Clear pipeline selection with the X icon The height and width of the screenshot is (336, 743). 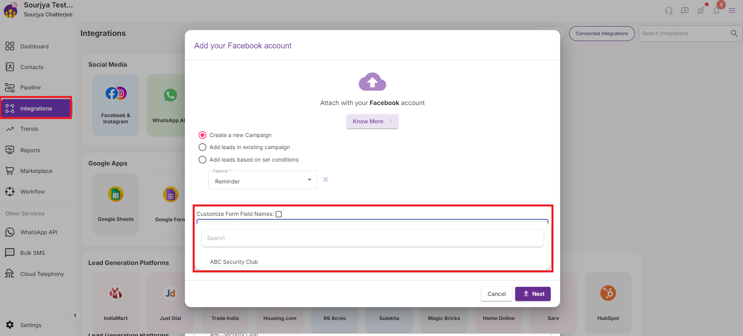[326, 180]
